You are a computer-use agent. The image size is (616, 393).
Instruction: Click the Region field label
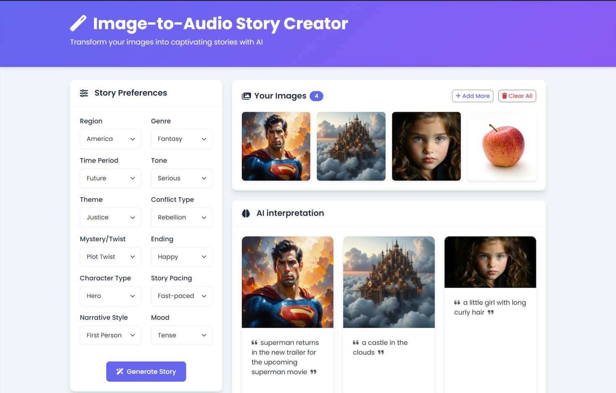coord(91,121)
